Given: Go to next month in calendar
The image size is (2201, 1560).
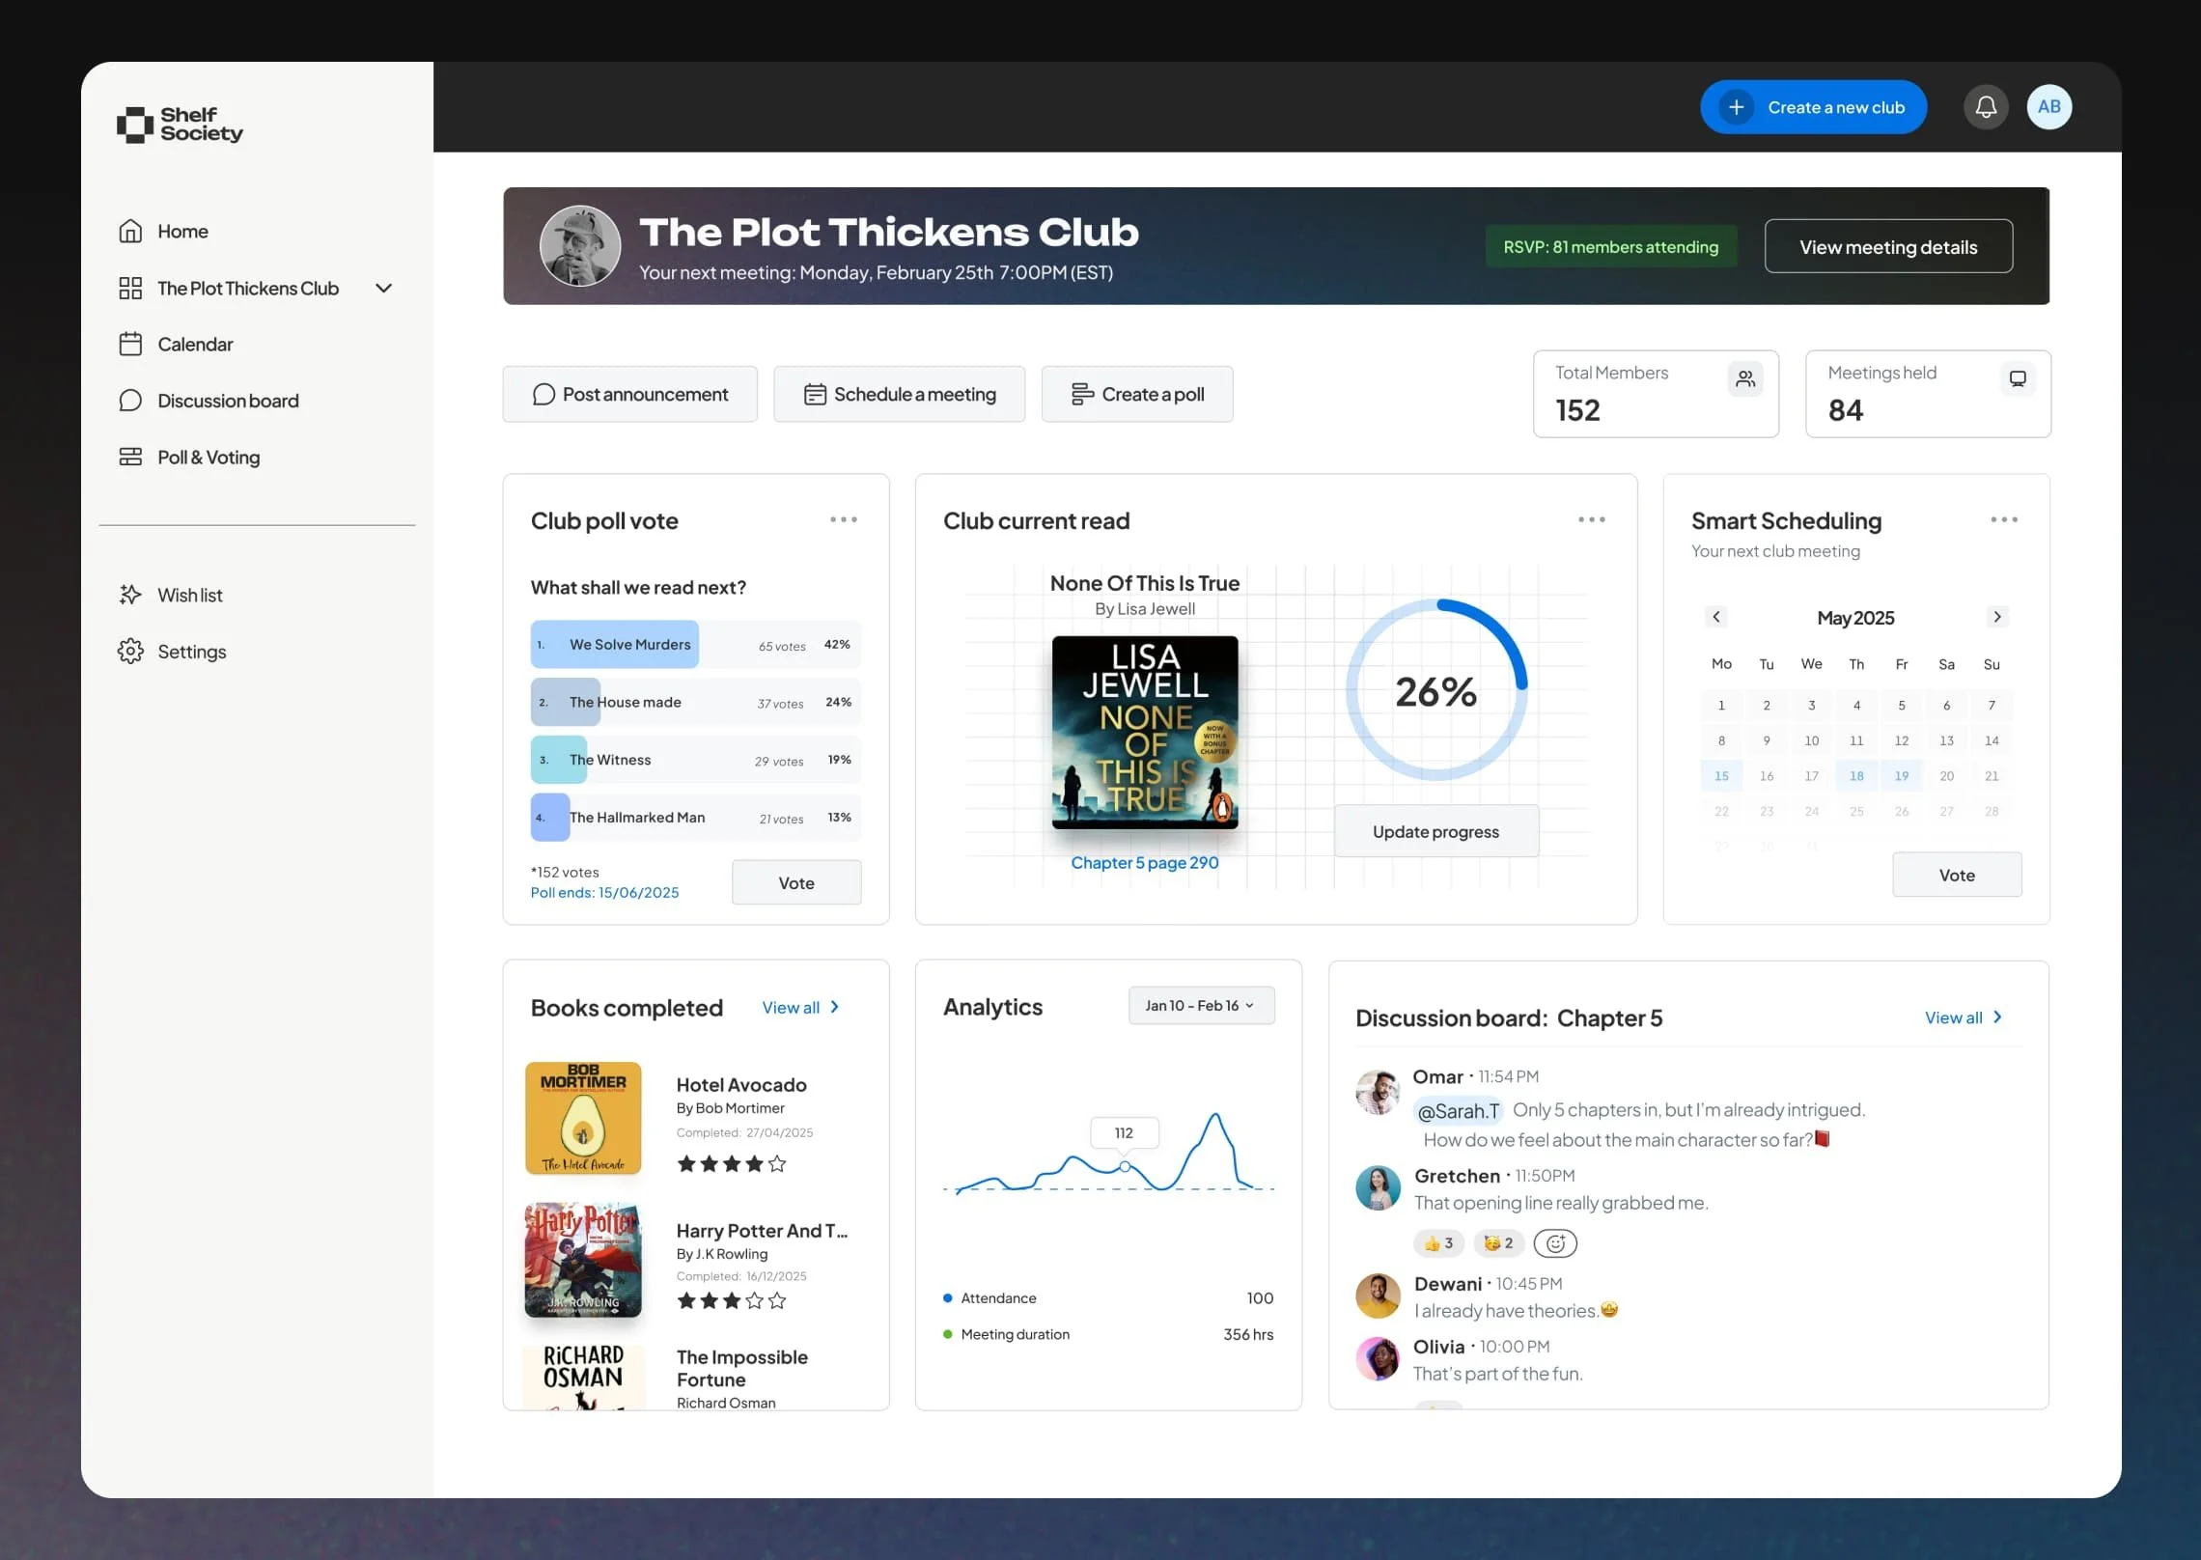Looking at the screenshot, I should [1996, 617].
